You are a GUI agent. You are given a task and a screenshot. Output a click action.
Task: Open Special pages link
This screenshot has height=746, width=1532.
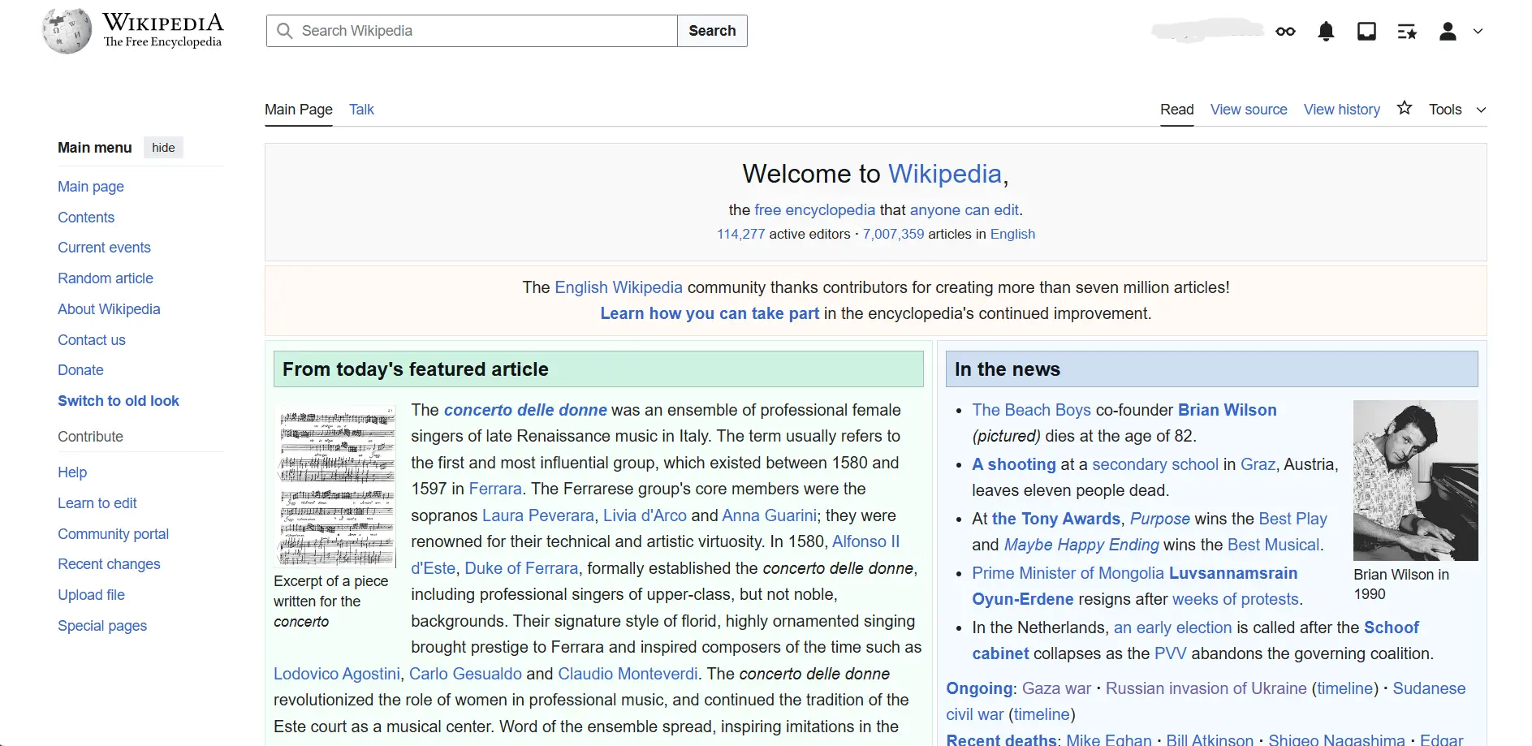tap(102, 626)
